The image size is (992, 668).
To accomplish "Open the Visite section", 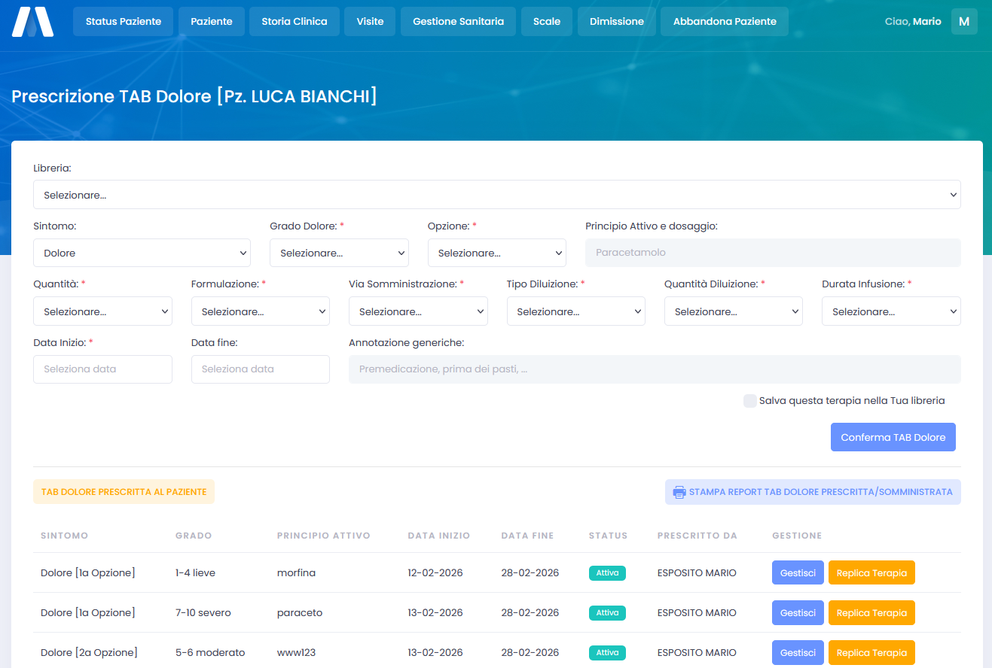I will [x=370, y=22].
